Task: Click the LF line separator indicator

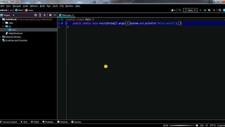Action: [x=207, y=126]
